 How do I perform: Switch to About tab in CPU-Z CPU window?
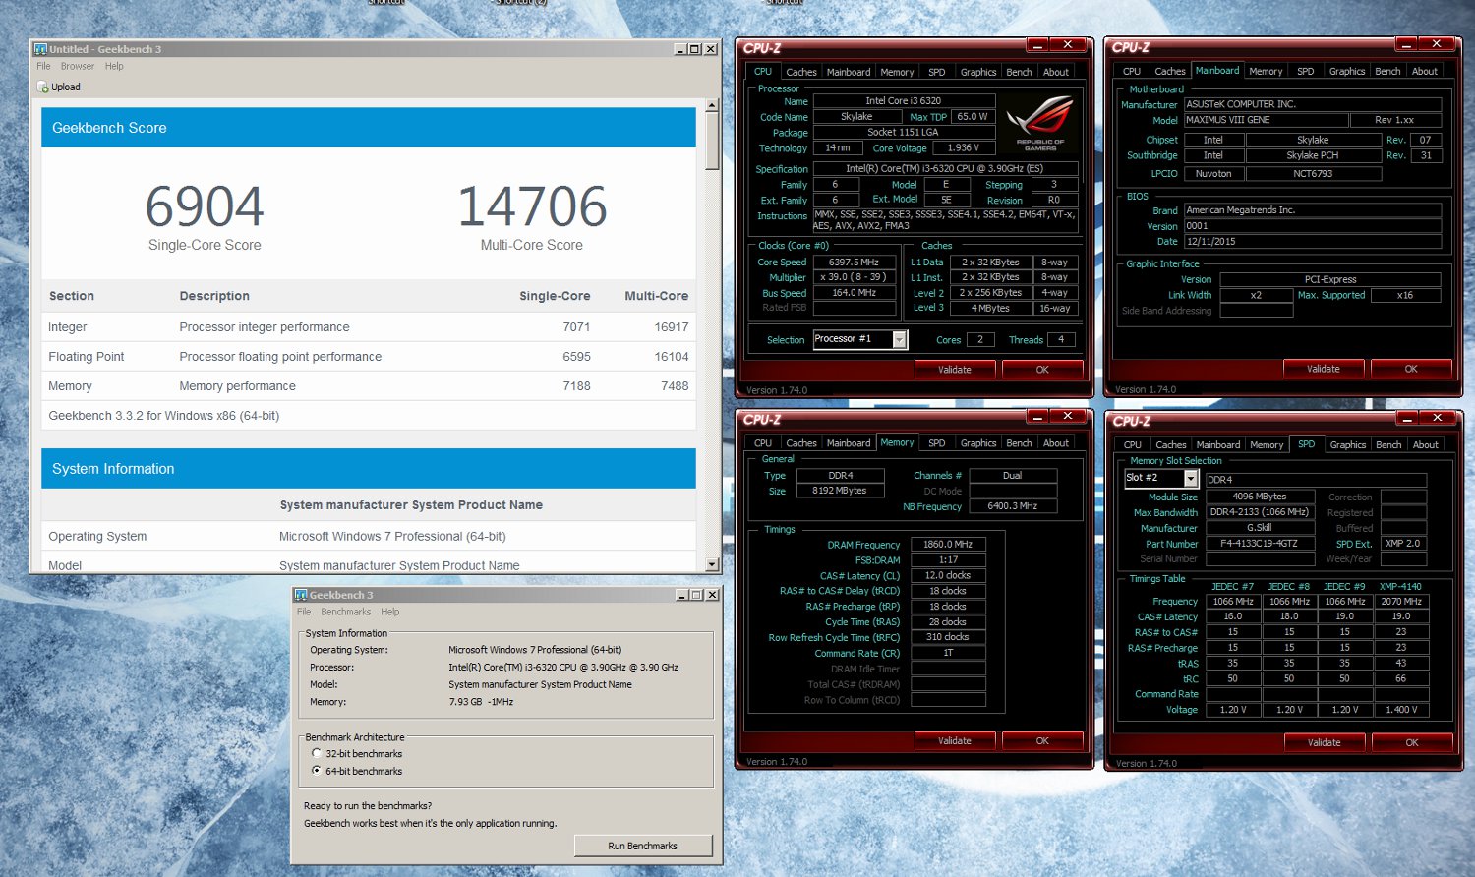pos(1056,72)
